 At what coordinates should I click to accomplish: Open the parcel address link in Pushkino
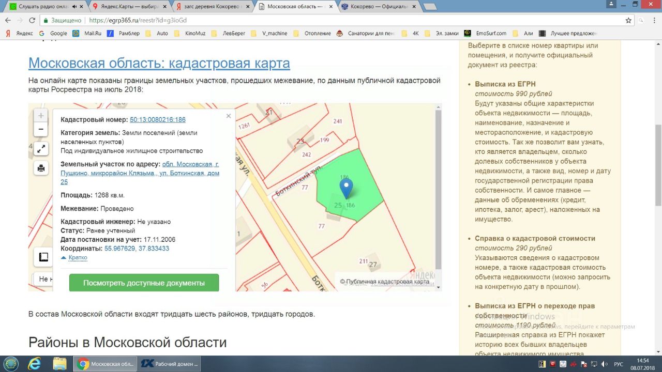pyautogui.click(x=140, y=173)
